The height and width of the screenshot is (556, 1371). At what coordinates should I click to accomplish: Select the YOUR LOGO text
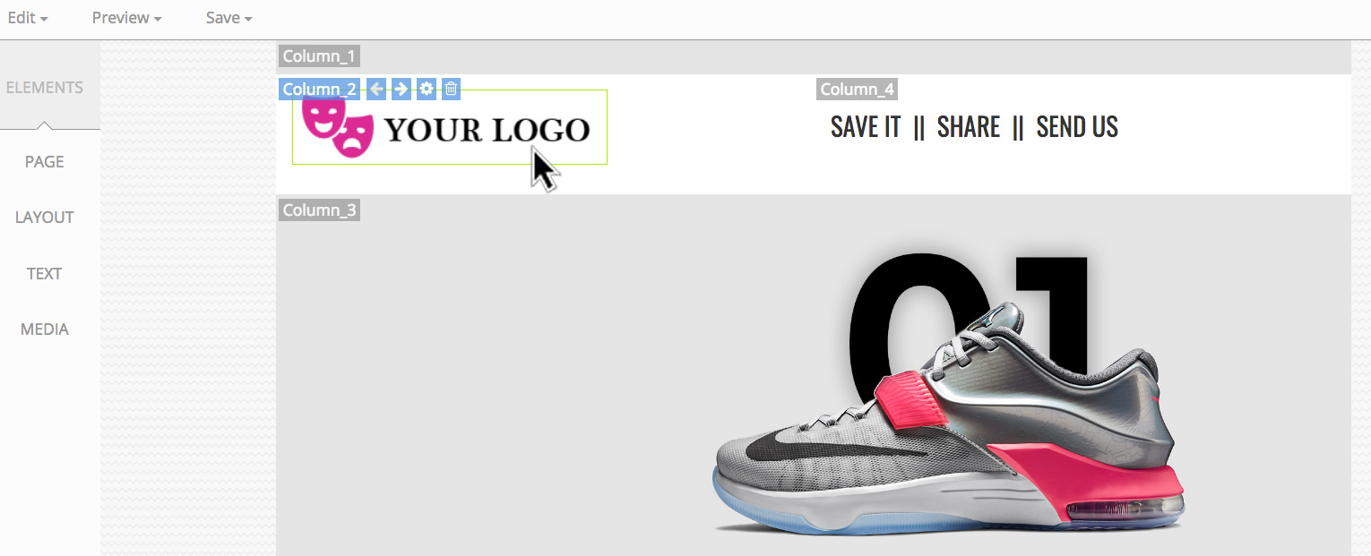[x=487, y=130]
